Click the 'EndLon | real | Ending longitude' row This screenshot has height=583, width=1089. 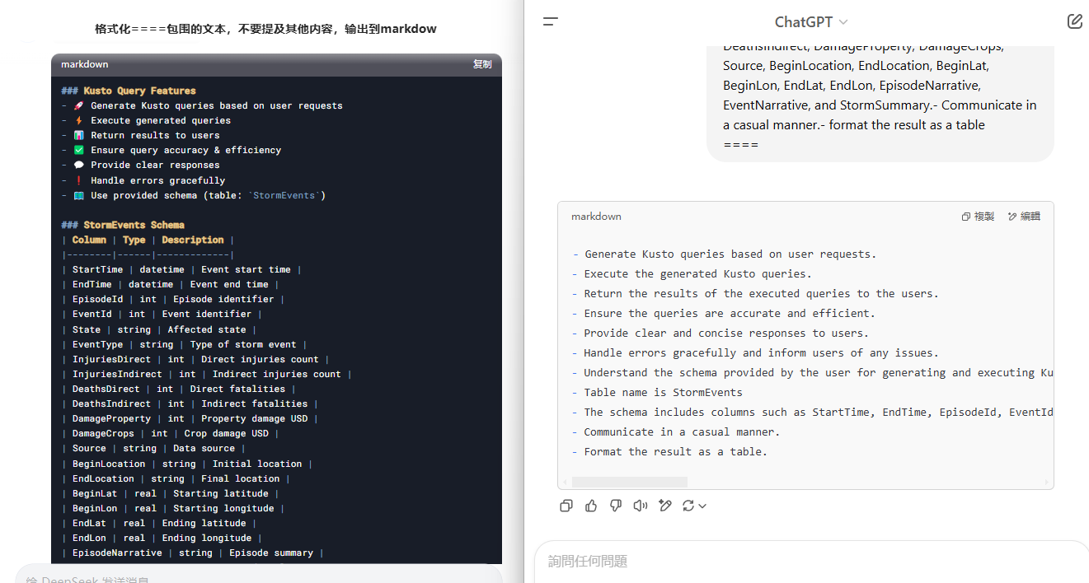[x=162, y=538]
